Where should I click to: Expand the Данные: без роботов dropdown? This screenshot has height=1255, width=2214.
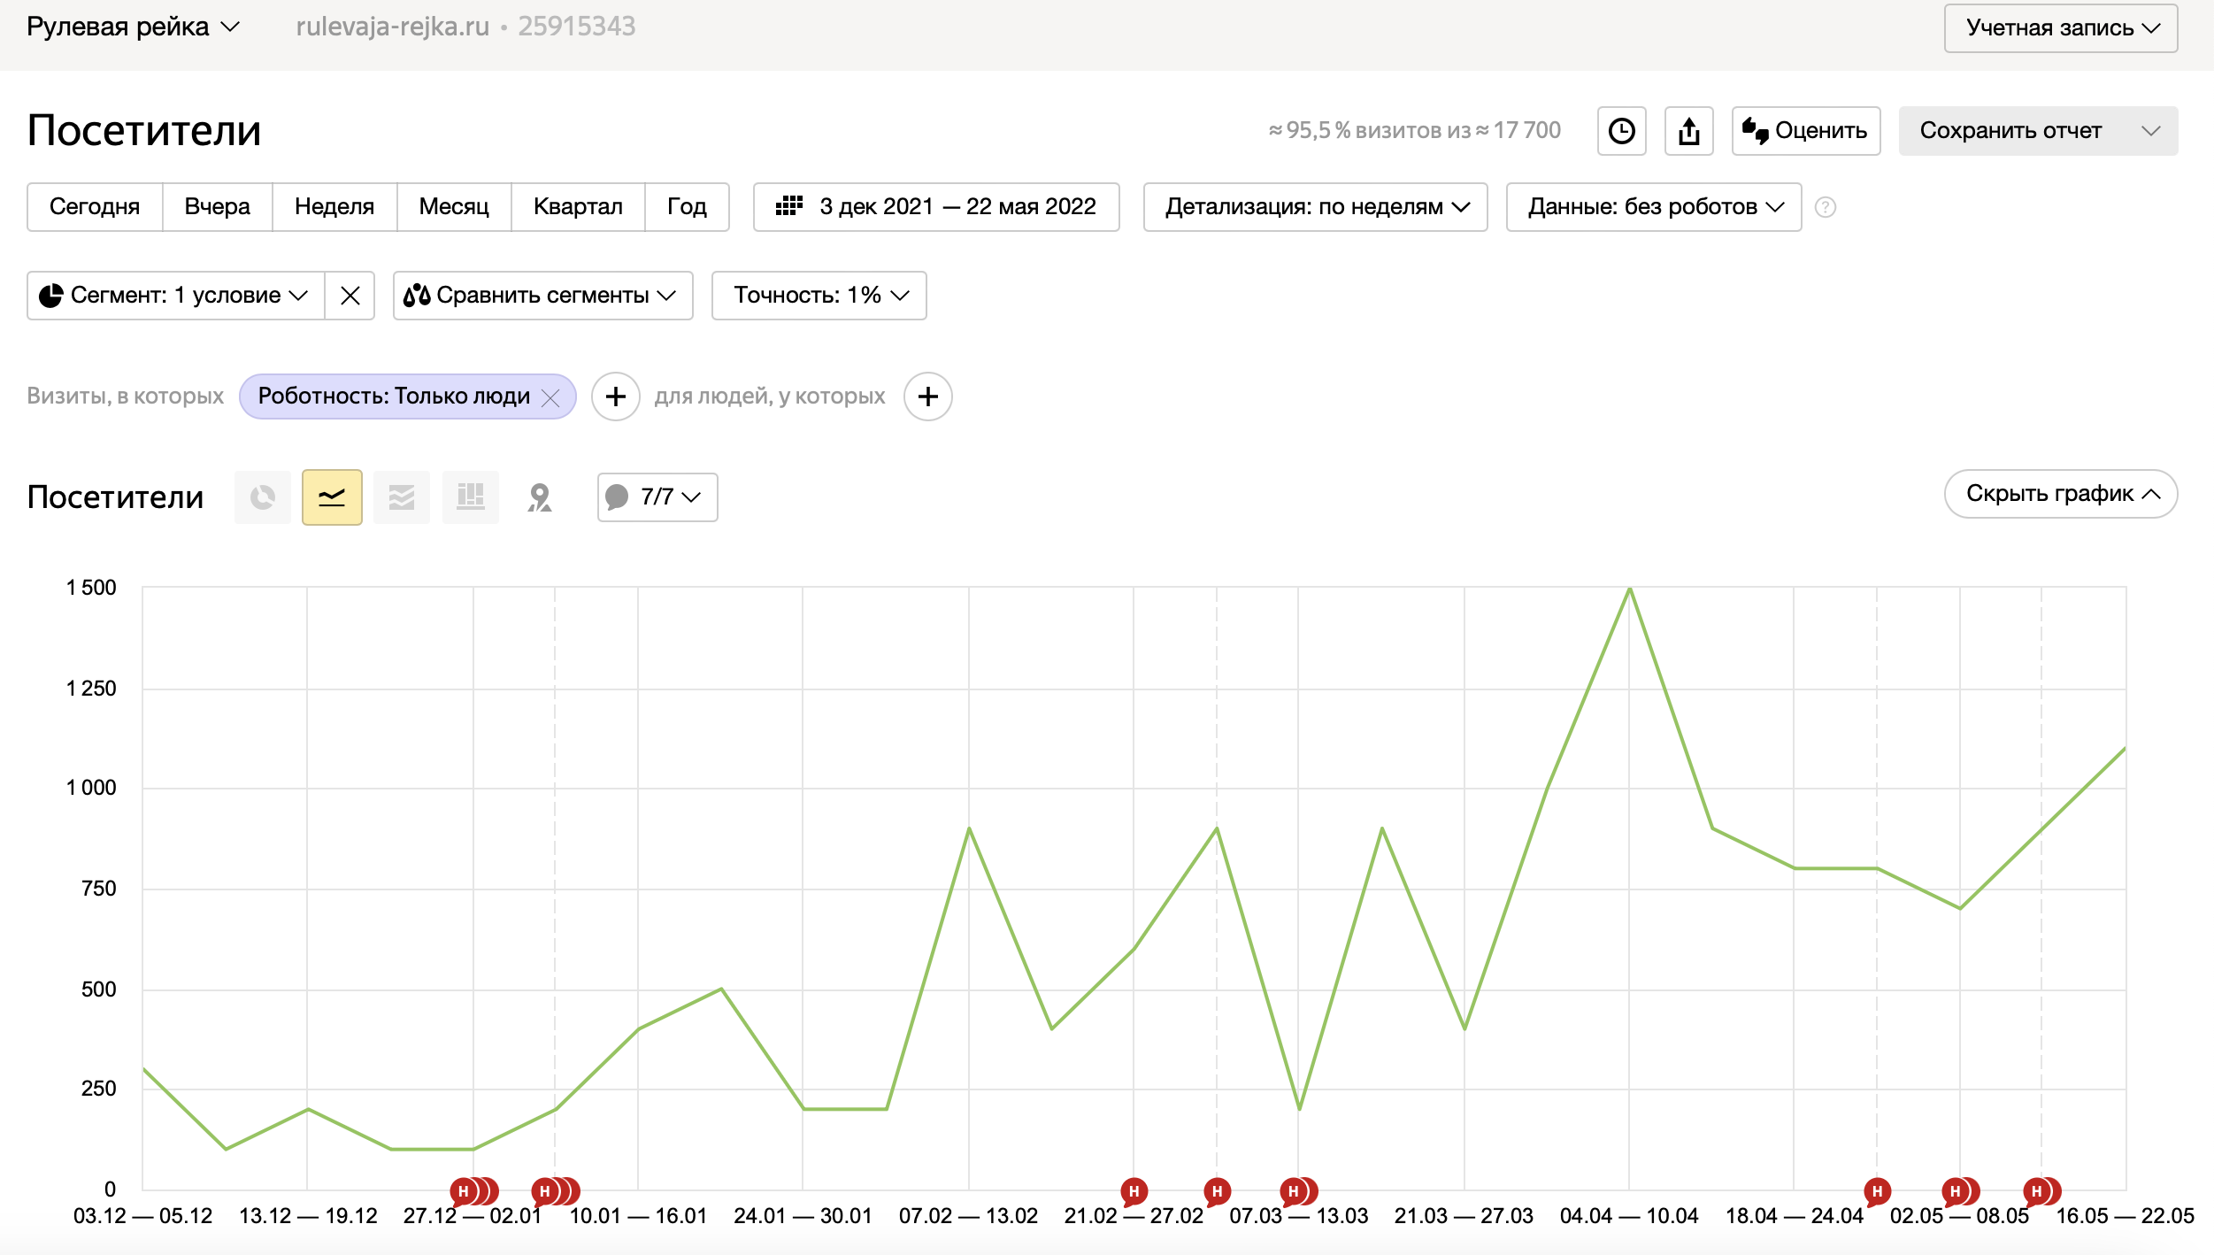[x=1653, y=207]
